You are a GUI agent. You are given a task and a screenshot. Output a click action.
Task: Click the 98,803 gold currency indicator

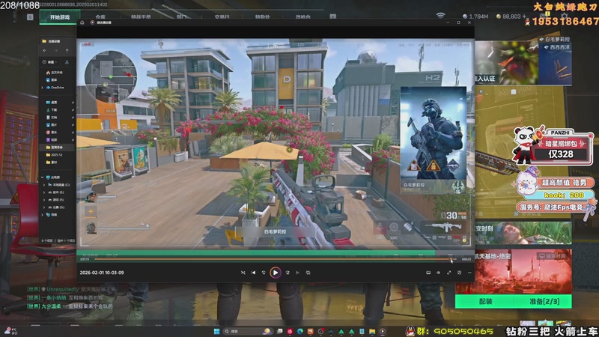(x=511, y=16)
